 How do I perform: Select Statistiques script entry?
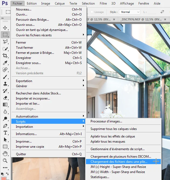(123, 177)
